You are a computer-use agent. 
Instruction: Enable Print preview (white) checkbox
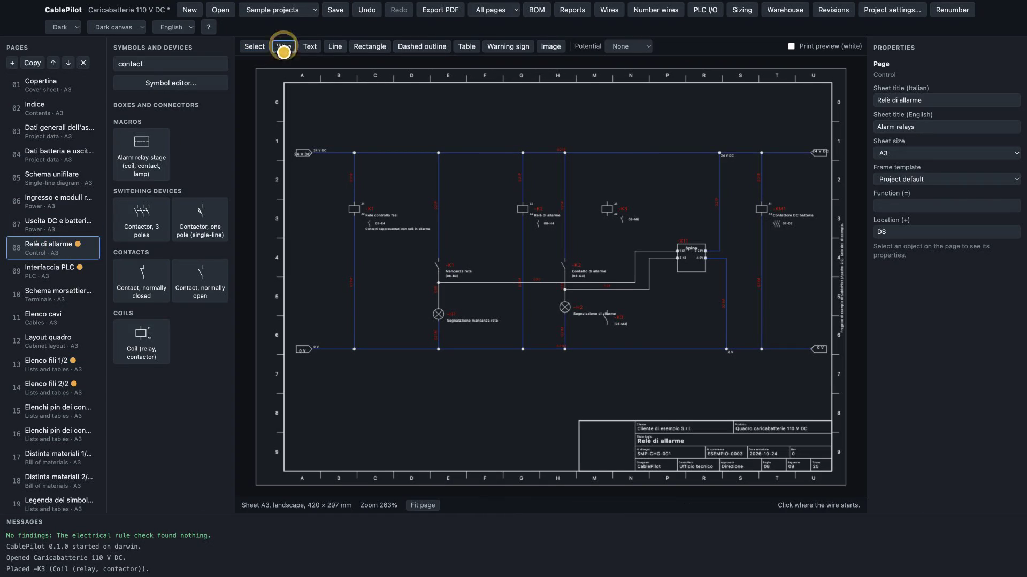(791, 46)
